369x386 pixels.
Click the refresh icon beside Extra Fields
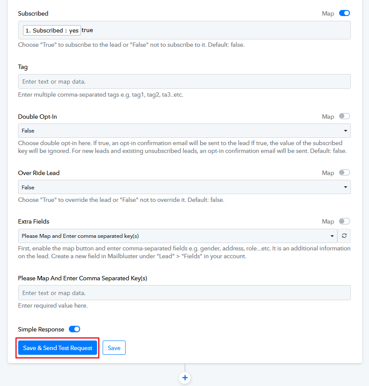[x=344, y=236]
